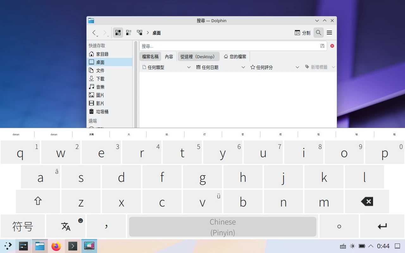
Task: Select the details tree view mode
Action: coord(140,33)
